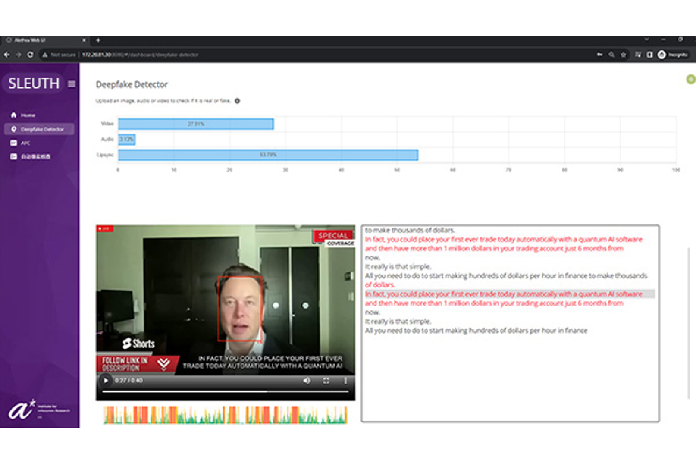This screenshot has width=696, height=464.
Task: Click the Deepfake Detector page heading
Action: (132, 84)
